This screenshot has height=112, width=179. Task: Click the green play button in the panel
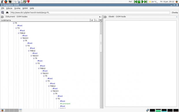pos(142,2)
